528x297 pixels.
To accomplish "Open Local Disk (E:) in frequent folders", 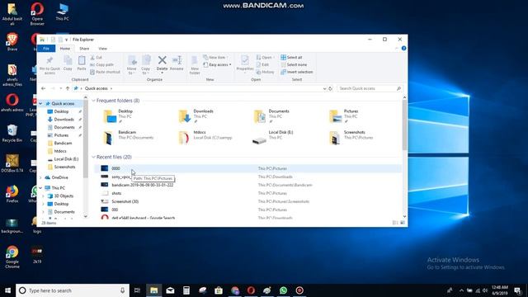I will point(273,138).
